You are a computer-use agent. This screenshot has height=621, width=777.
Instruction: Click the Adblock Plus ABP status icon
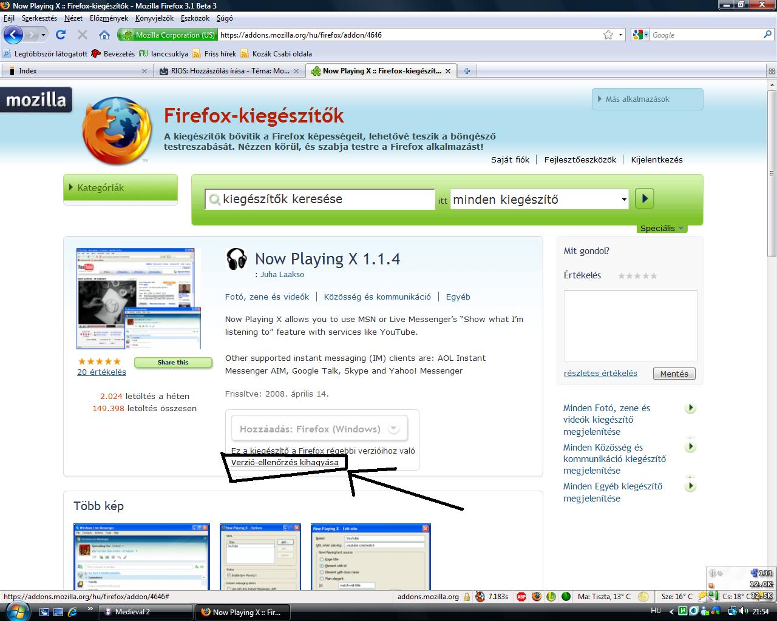521,596
